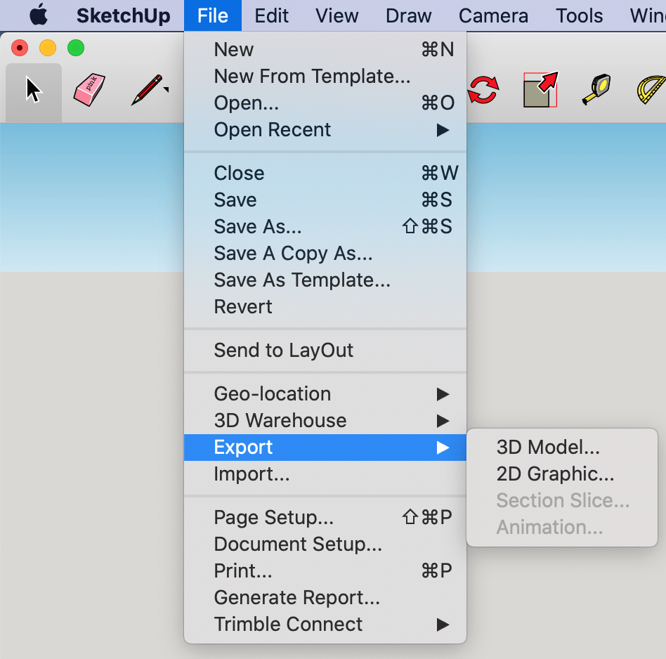Click the highlighted Export menu item
666x659 pixels.
[325, 448]
